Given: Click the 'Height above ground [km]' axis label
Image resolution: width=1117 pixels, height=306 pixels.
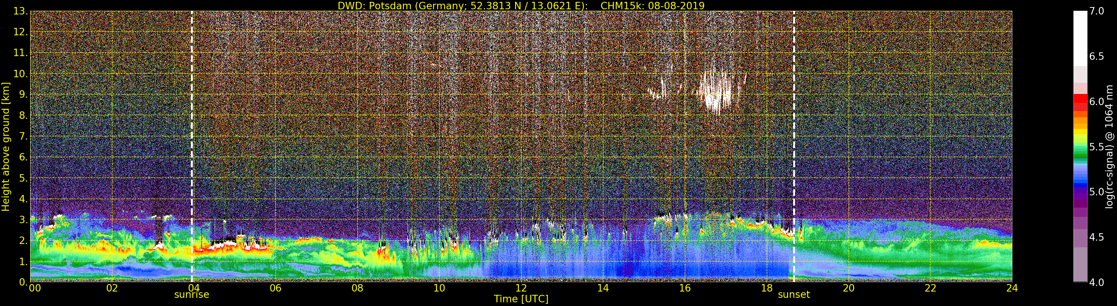Looking at the screenshot, I should click(x=6, y=147).
